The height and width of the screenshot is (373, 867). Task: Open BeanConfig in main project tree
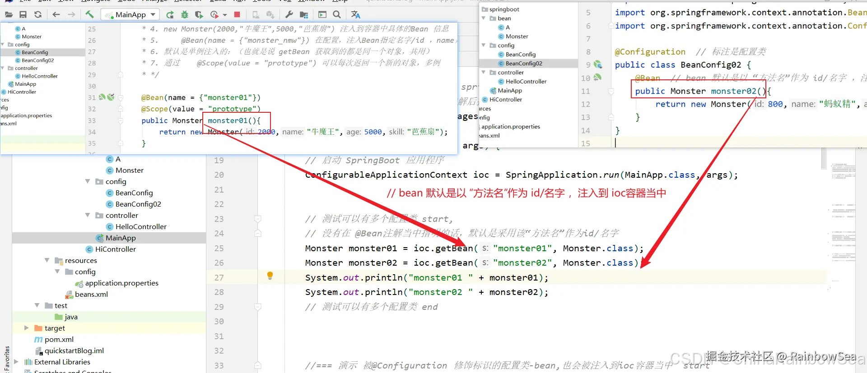[134, 193]
